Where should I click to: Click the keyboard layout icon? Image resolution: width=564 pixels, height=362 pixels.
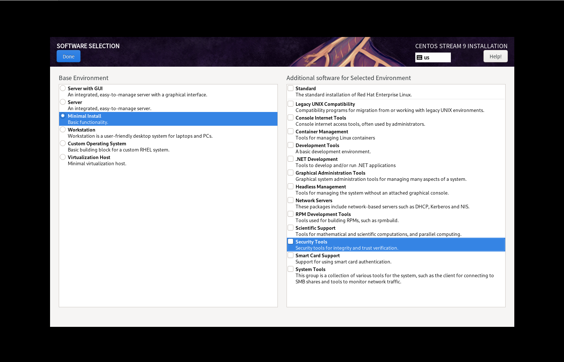tap(419, 57)
